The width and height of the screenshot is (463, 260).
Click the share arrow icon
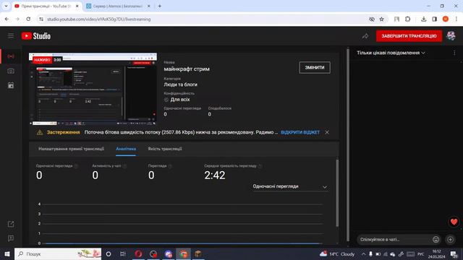365,36
